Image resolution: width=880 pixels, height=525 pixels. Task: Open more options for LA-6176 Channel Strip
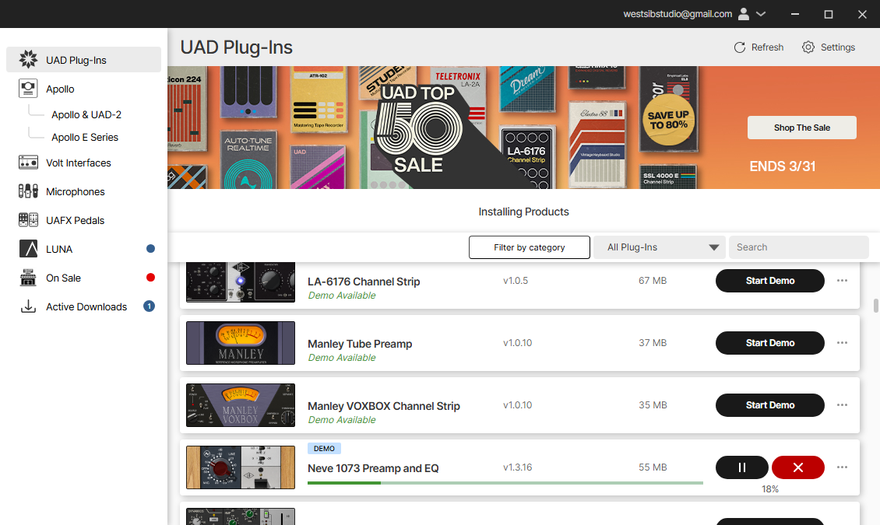coord(842,281)
